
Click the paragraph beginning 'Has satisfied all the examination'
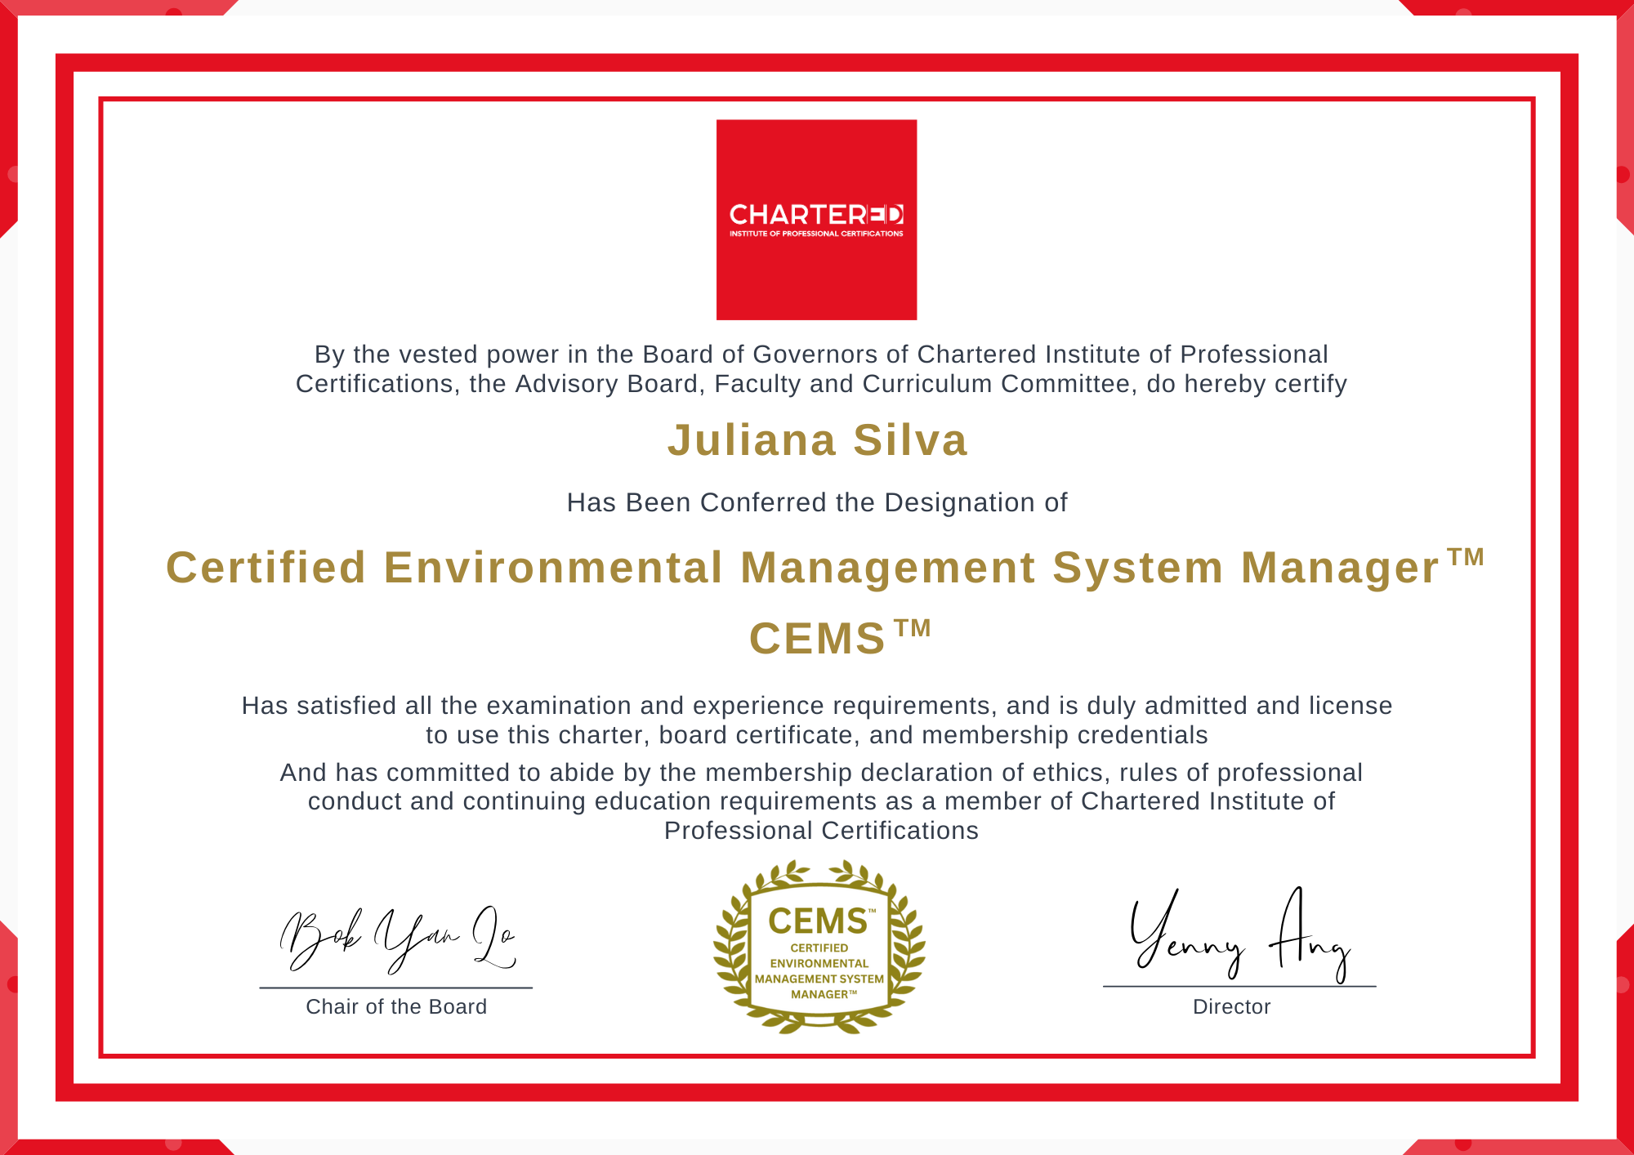(x=817, y=720)
